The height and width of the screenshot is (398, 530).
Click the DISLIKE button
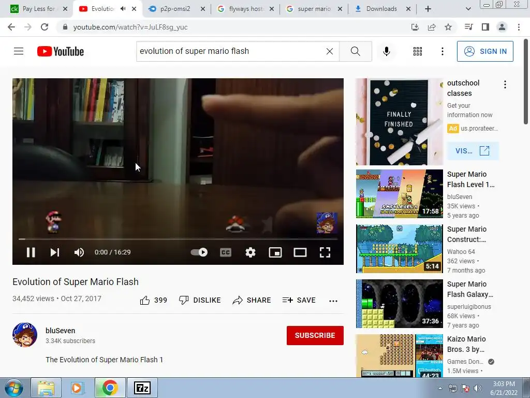tap(200, 300)
